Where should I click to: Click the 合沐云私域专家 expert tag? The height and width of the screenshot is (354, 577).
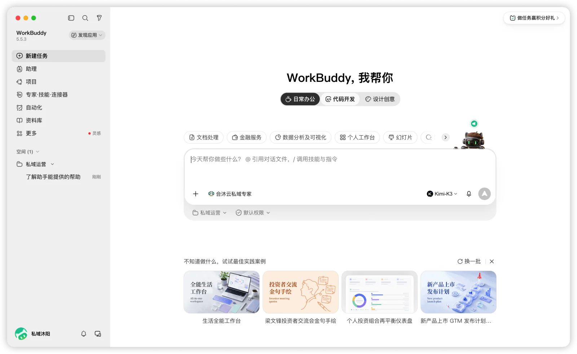coord(230,194)
